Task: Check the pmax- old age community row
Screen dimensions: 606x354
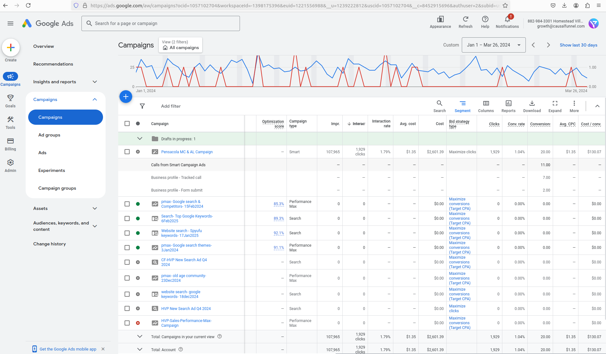Action: (127, 278)
